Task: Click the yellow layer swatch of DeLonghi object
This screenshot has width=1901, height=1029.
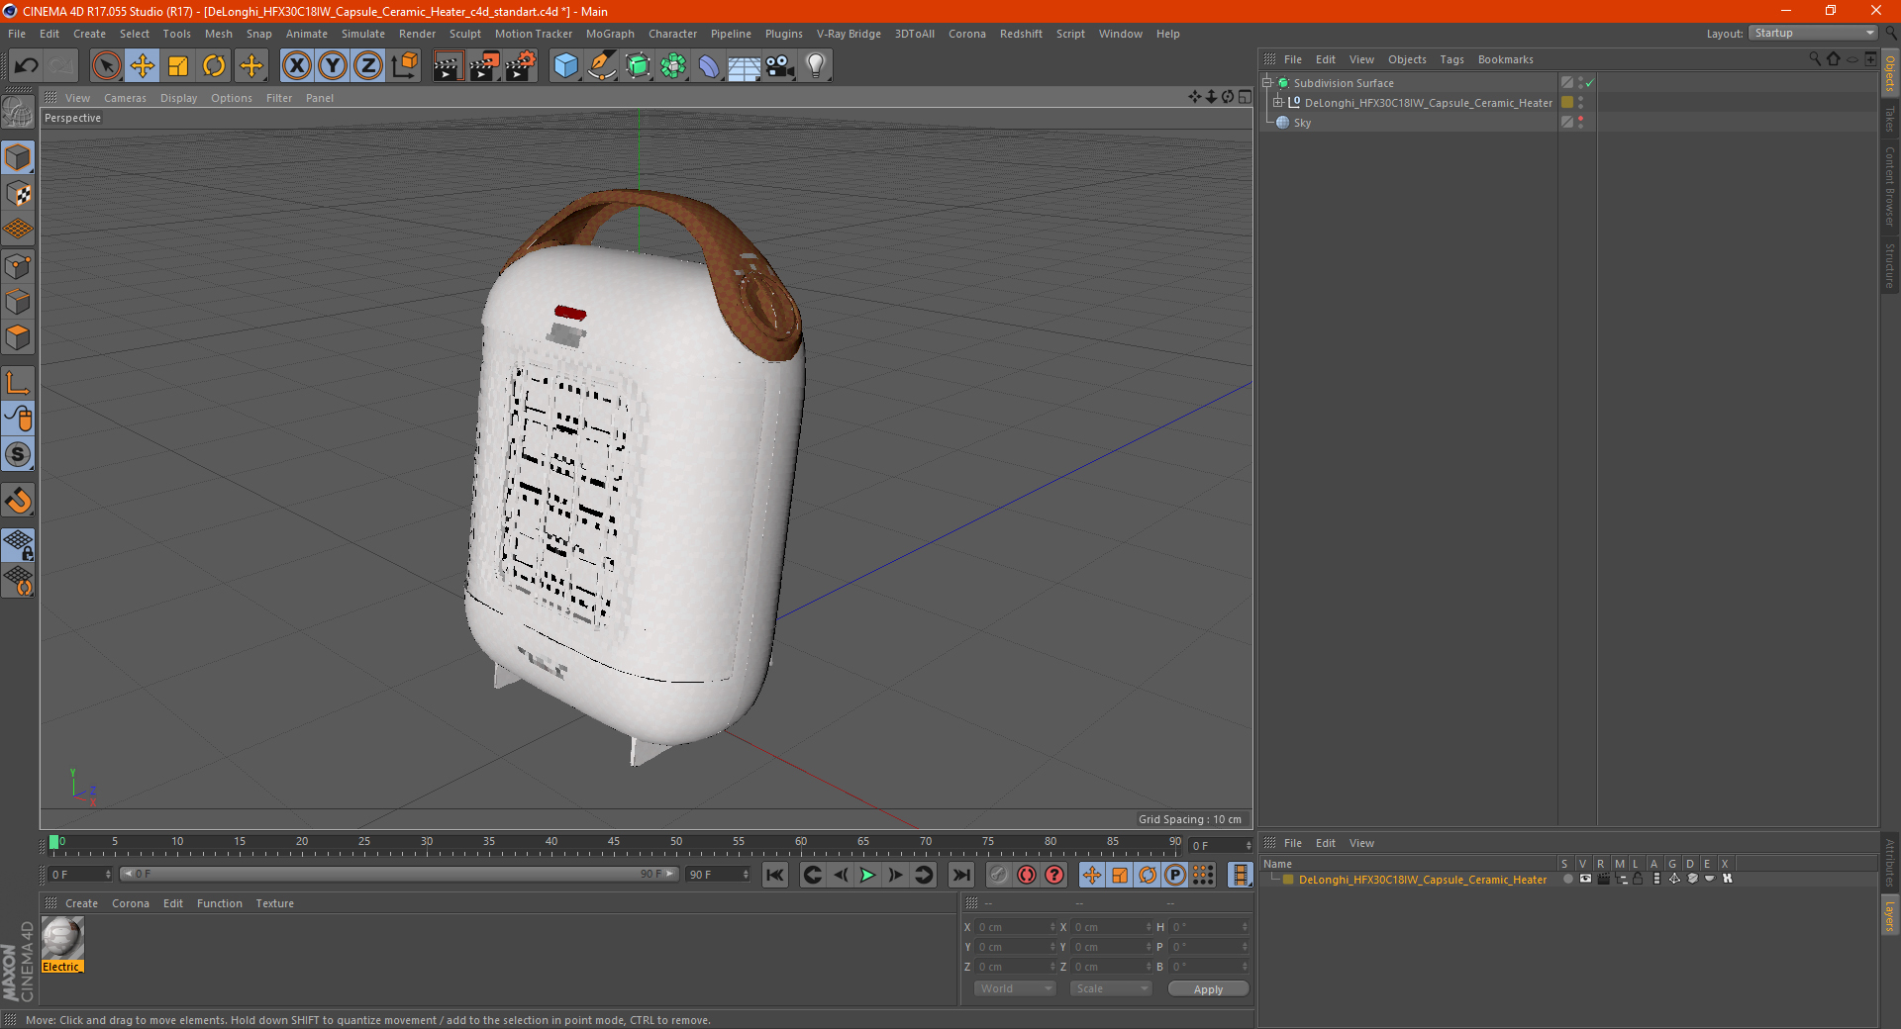Action: 1567,103
